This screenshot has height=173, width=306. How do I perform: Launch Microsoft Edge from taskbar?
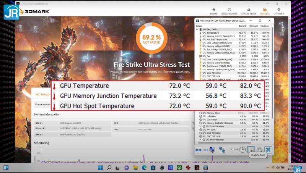pos(144,168)
